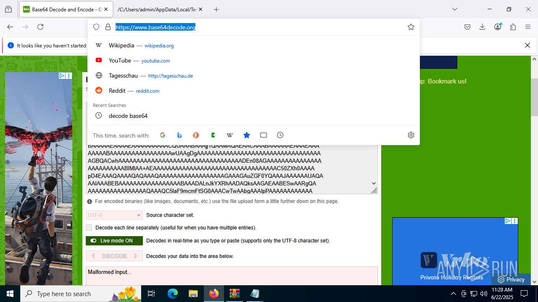Select the Wikipedia suggestion
This screenshot has height=302, width=538.
[x=253, y=45]
